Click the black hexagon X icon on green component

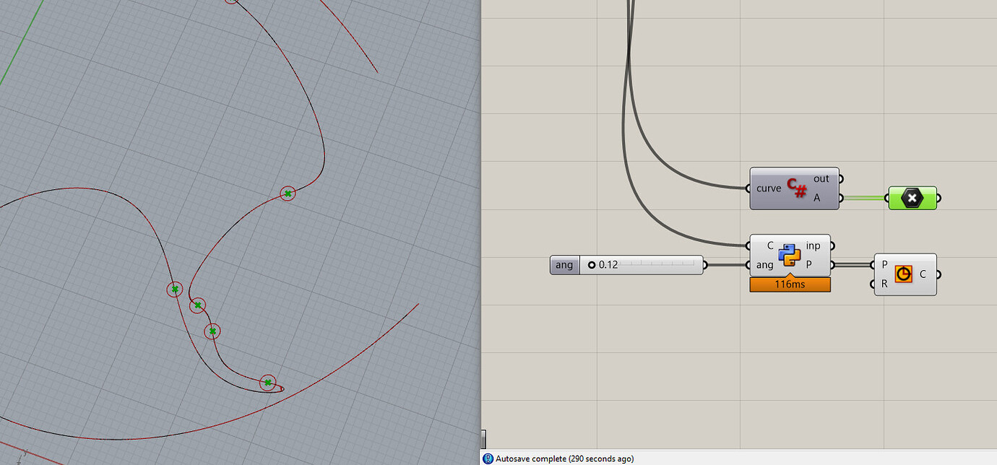[912, 198]
